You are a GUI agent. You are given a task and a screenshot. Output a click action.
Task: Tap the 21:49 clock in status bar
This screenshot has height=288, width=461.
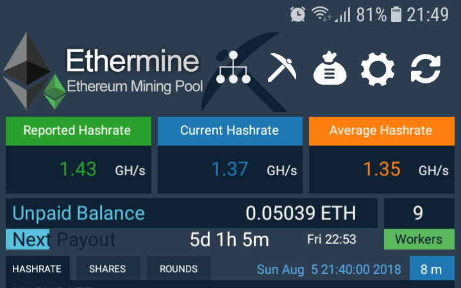428,14
